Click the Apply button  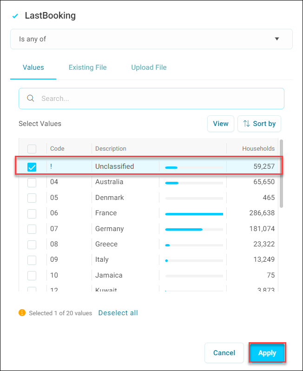(267, 352)
